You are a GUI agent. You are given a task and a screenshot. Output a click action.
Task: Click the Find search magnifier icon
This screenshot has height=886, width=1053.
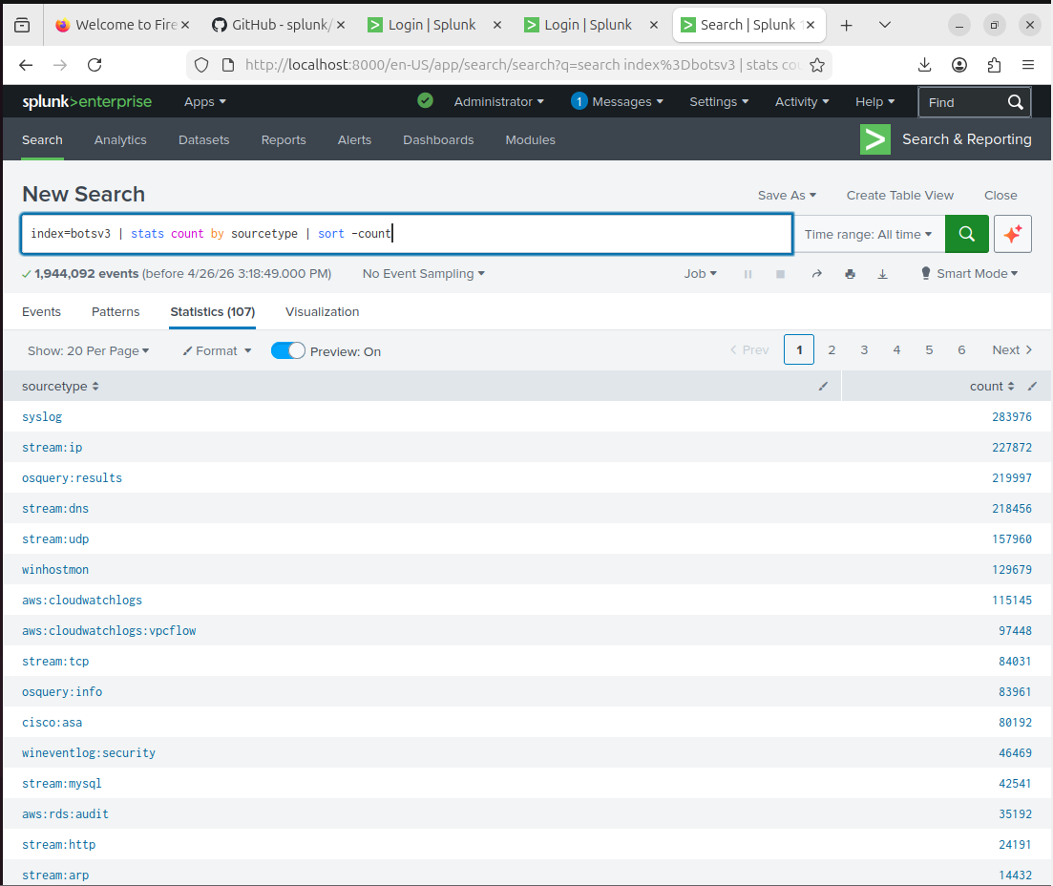(1016, 102)
